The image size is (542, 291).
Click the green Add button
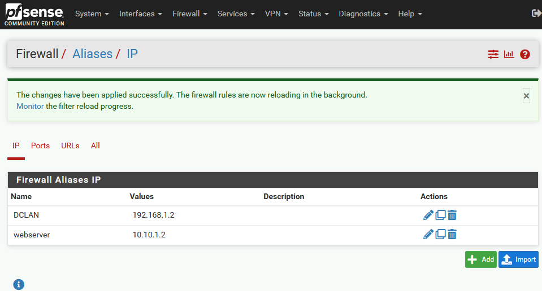point(481,259)
